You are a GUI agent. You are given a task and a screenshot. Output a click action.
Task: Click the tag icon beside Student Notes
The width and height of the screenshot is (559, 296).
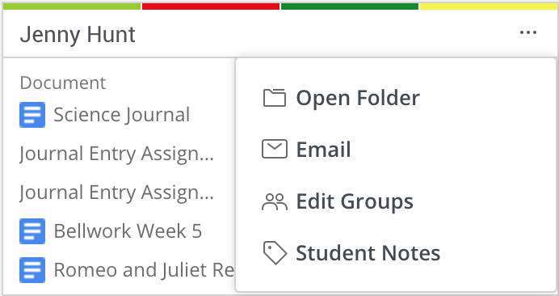tap(275, 253)
